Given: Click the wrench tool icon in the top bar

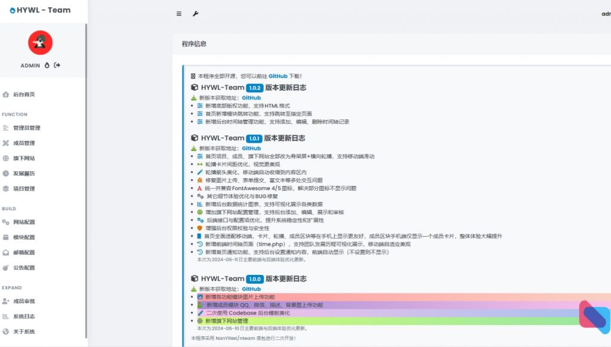Looking at the screenshot, I should point(195,13).
